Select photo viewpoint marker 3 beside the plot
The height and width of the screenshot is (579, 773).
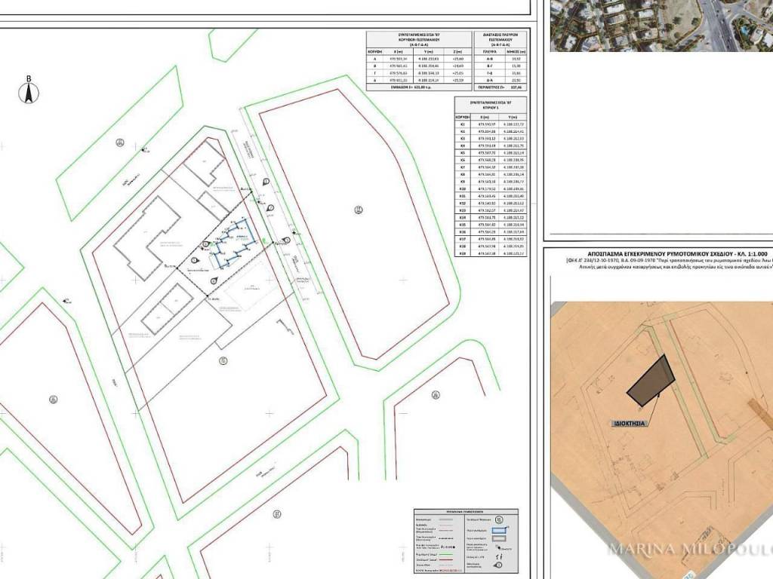point(286,240)
